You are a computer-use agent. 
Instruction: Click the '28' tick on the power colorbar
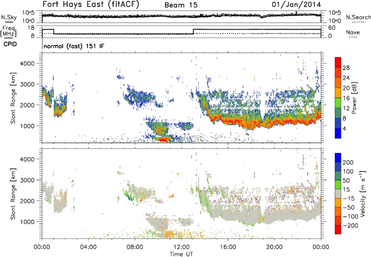click(x=346, y=68)
